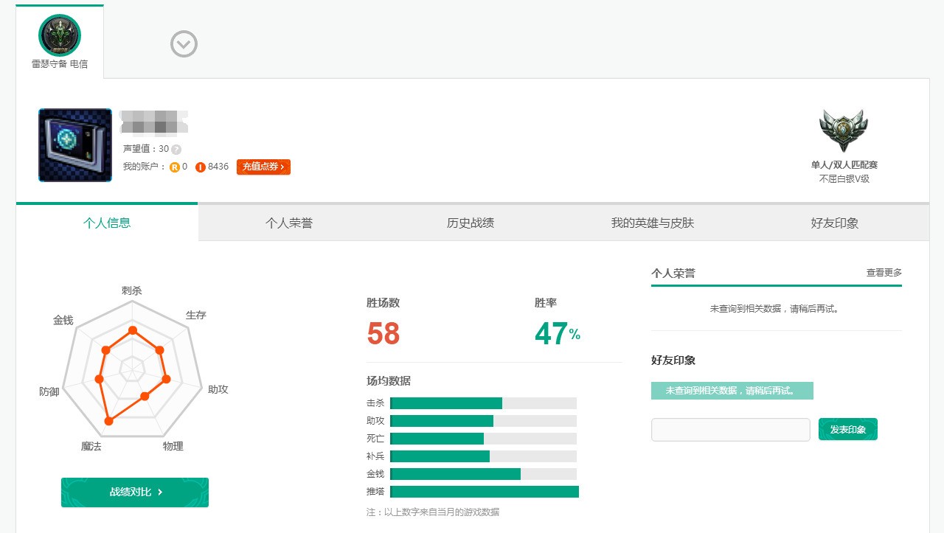Click the 魔法 radar chart label
The height and width of the screenshot is (533, 944).
(x=91, y=446)
